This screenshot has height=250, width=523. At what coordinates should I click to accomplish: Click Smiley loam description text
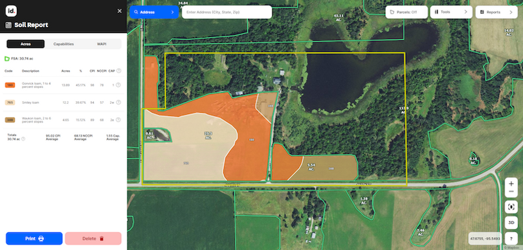[x=30, y=102]
